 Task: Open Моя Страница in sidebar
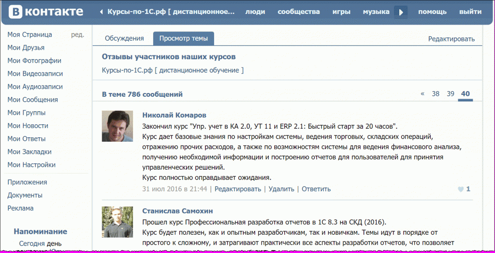29,35
